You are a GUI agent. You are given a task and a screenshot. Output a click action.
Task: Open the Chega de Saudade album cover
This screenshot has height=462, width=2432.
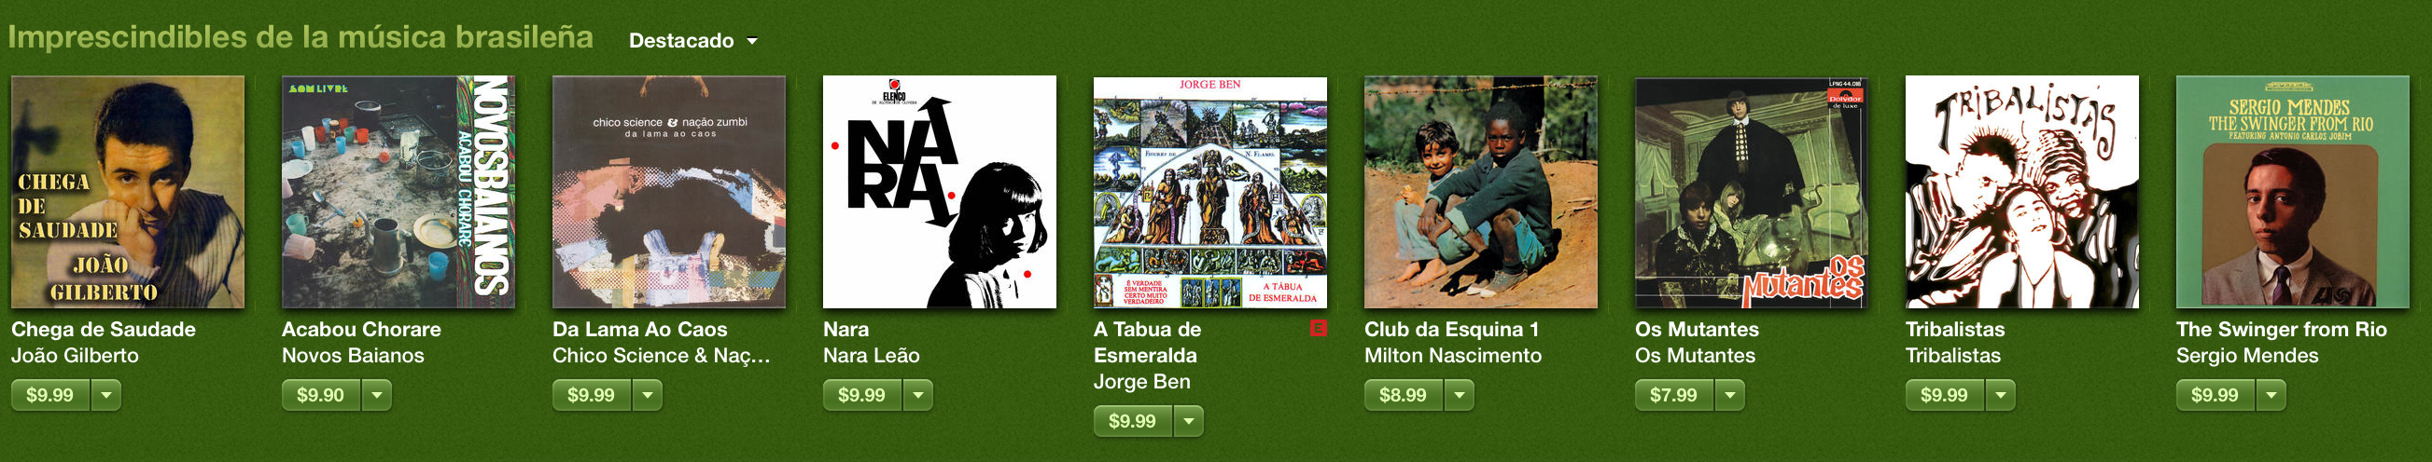pyautogui.click(x=128, y=192)
